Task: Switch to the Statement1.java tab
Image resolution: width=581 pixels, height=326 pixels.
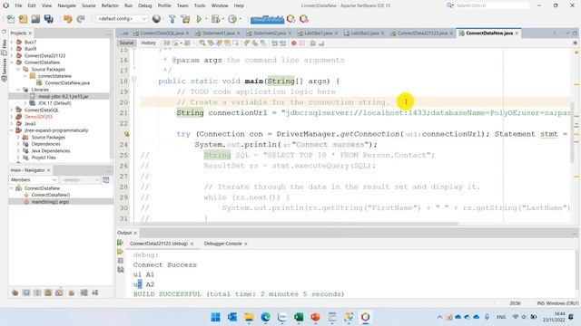Action: coord(219,33)
